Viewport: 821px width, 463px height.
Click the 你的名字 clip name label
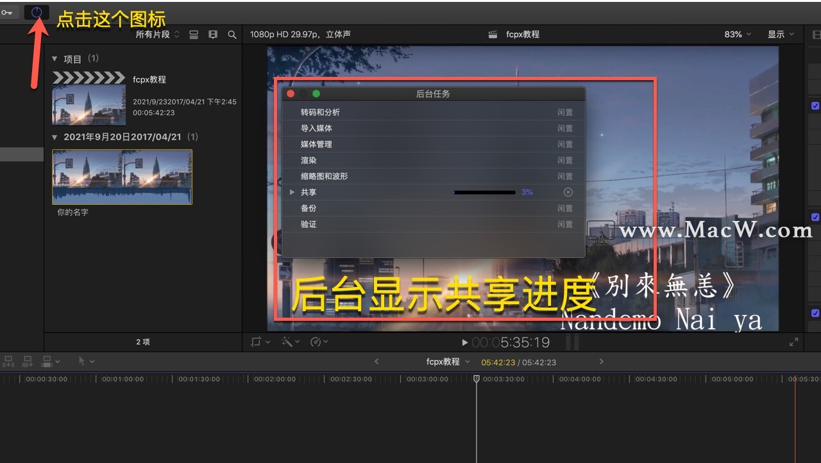(x=72, y=212)
